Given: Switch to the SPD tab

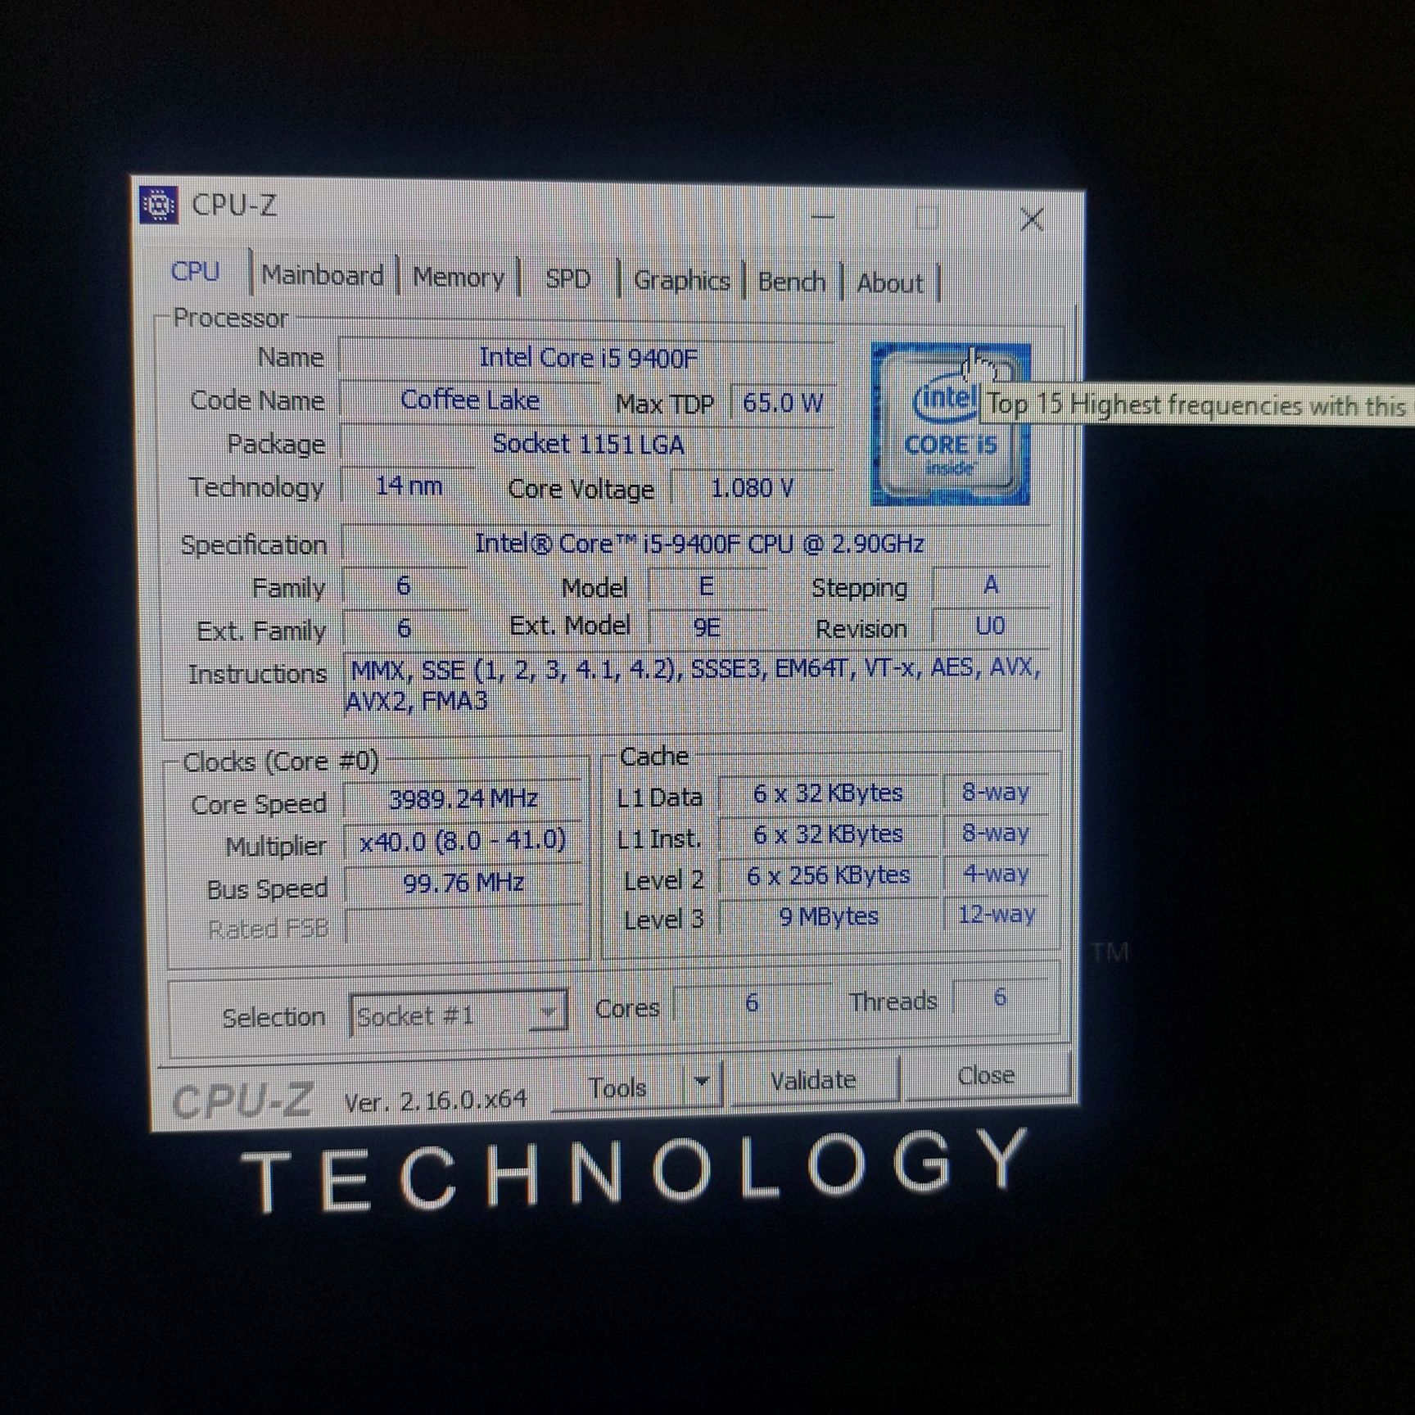Looking at the screenshot, I should 567,279.
